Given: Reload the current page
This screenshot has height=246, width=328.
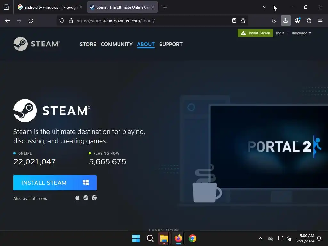Looking at the screenshot, I should [x=31, y=21].
